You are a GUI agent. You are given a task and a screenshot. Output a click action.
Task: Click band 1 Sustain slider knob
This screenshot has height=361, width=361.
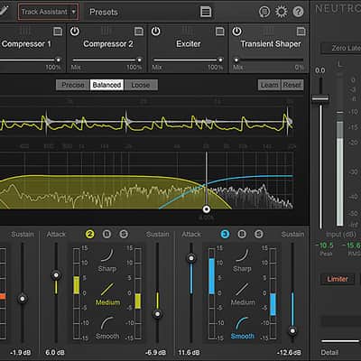23,299
